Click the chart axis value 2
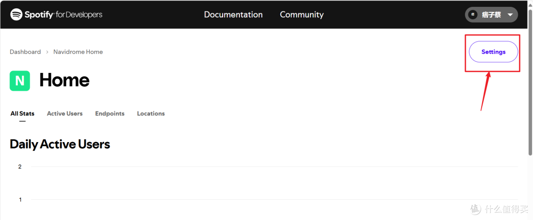Screen dimensions: 533x220 click(x=20, y=167)
